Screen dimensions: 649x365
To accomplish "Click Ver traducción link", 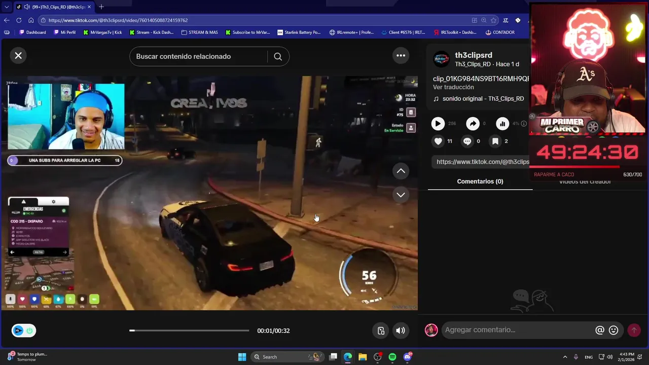I will coord(453,87).
